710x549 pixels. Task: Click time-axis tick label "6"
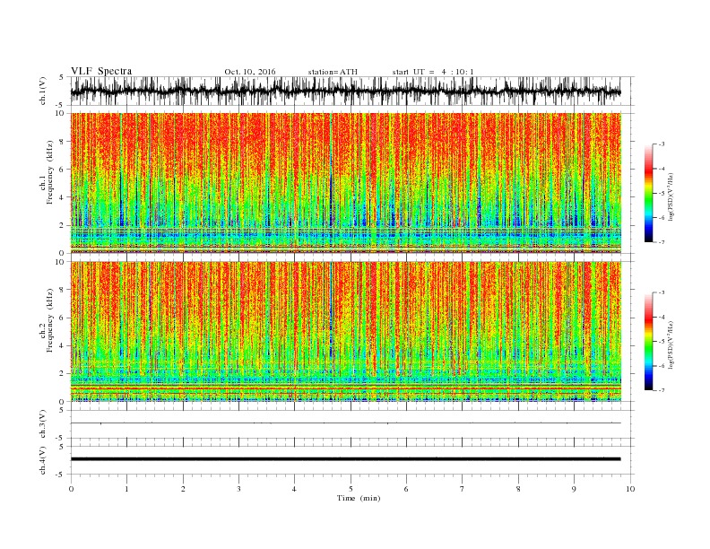[x=406, y=489]
